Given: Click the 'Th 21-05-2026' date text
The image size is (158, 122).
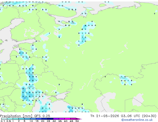Looking at the screenshot, I should pos(105,116).
